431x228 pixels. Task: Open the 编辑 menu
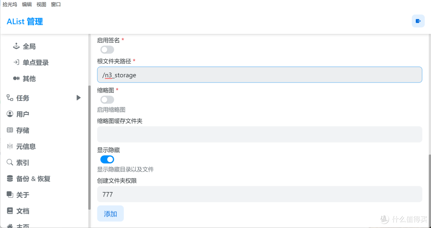[27, 4]
